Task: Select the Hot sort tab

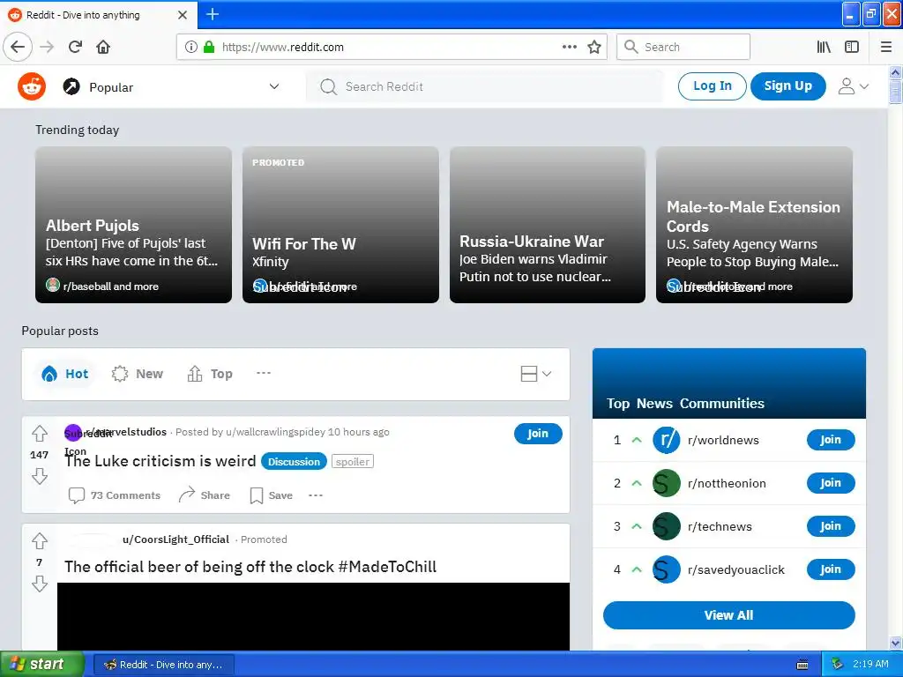Action: pos(65,374)
